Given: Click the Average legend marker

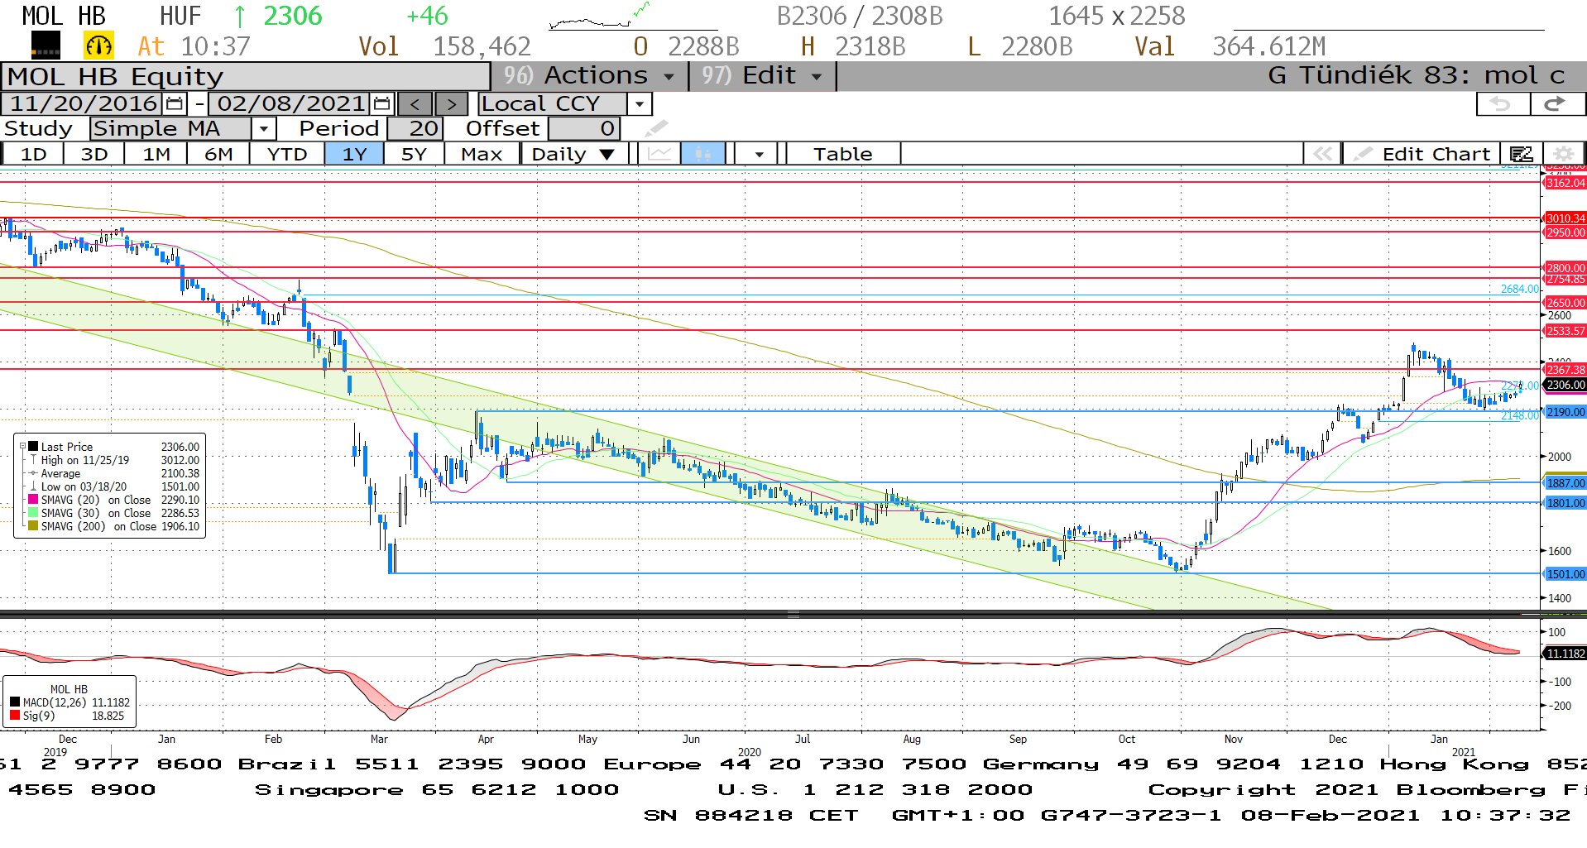Looking at the screenshot, I should point(33,473).
